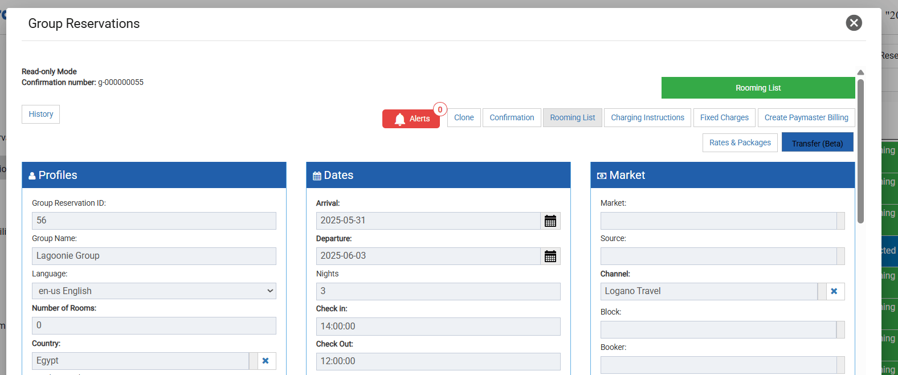Click the confirmation number g-000000055

click(121, 82)
